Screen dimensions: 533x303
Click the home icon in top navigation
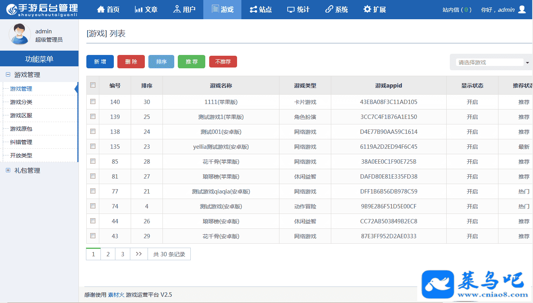point(101,9)
